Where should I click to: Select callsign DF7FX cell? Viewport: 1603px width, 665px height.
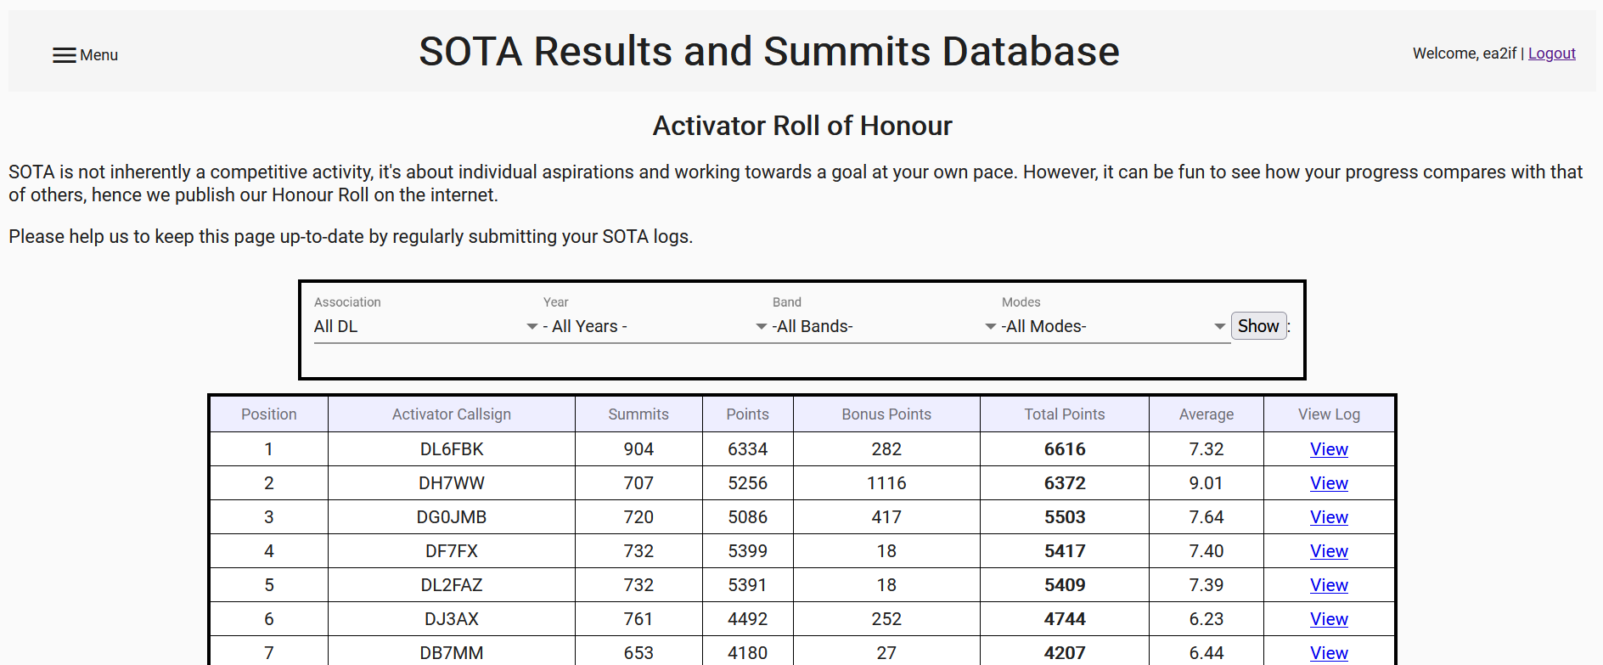pyautogui.click(x=452, y=551)
